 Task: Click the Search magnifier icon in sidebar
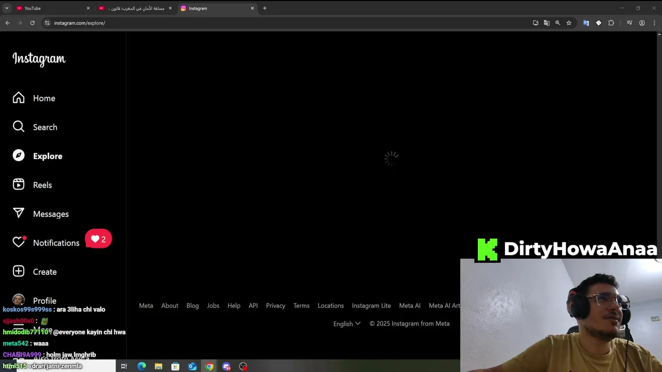click(x=19, y=127)
